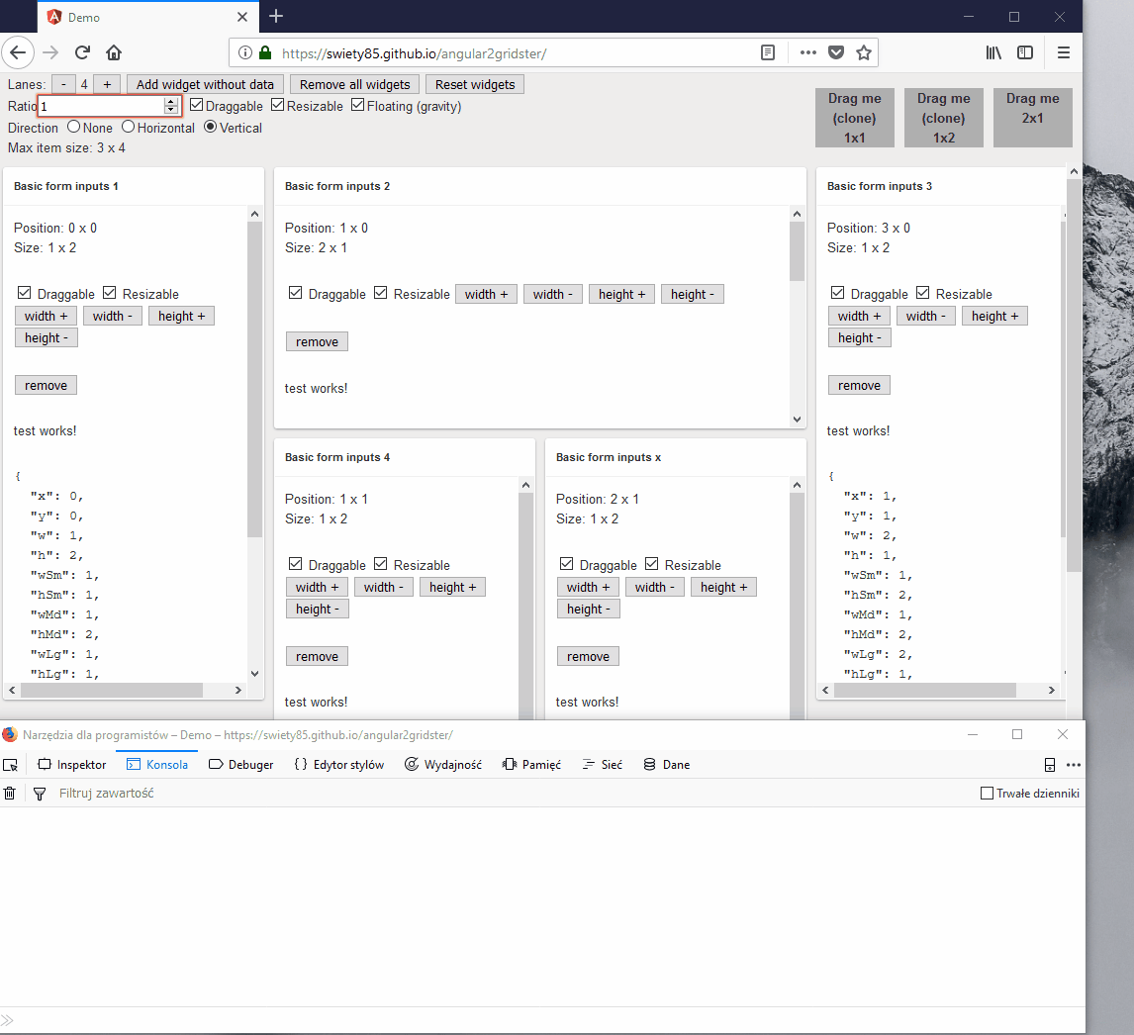Select the Vertical direction radio
The image size is (1134, 1035).
(x=211, y=127)
